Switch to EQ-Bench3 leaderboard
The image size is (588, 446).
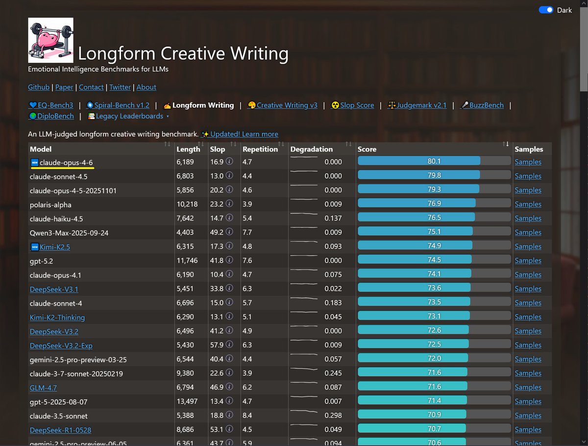pos(51,105)
